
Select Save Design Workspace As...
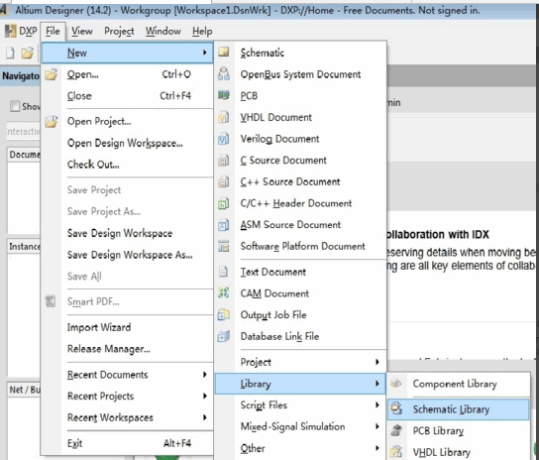point(127,255)
